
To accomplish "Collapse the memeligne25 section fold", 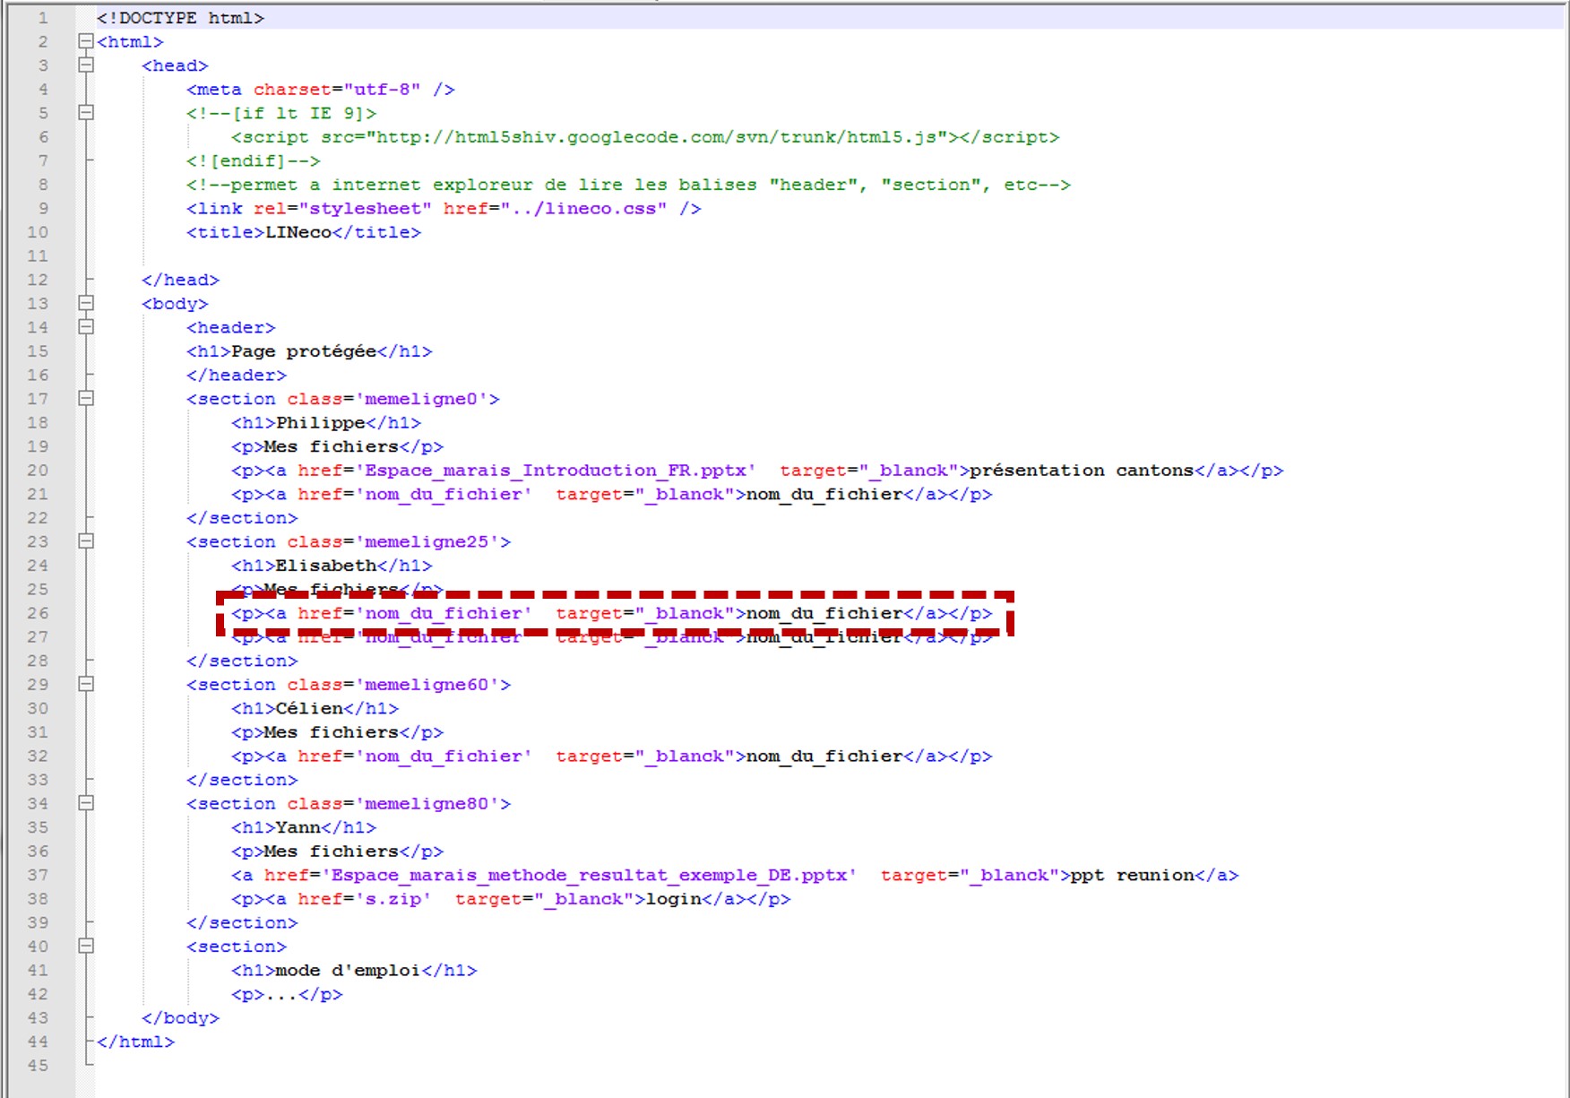I will (86, 541).
